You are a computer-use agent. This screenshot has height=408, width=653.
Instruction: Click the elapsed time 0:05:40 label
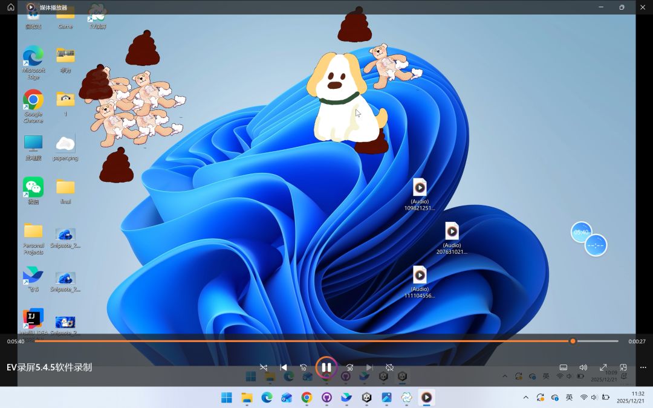[16, 342]
